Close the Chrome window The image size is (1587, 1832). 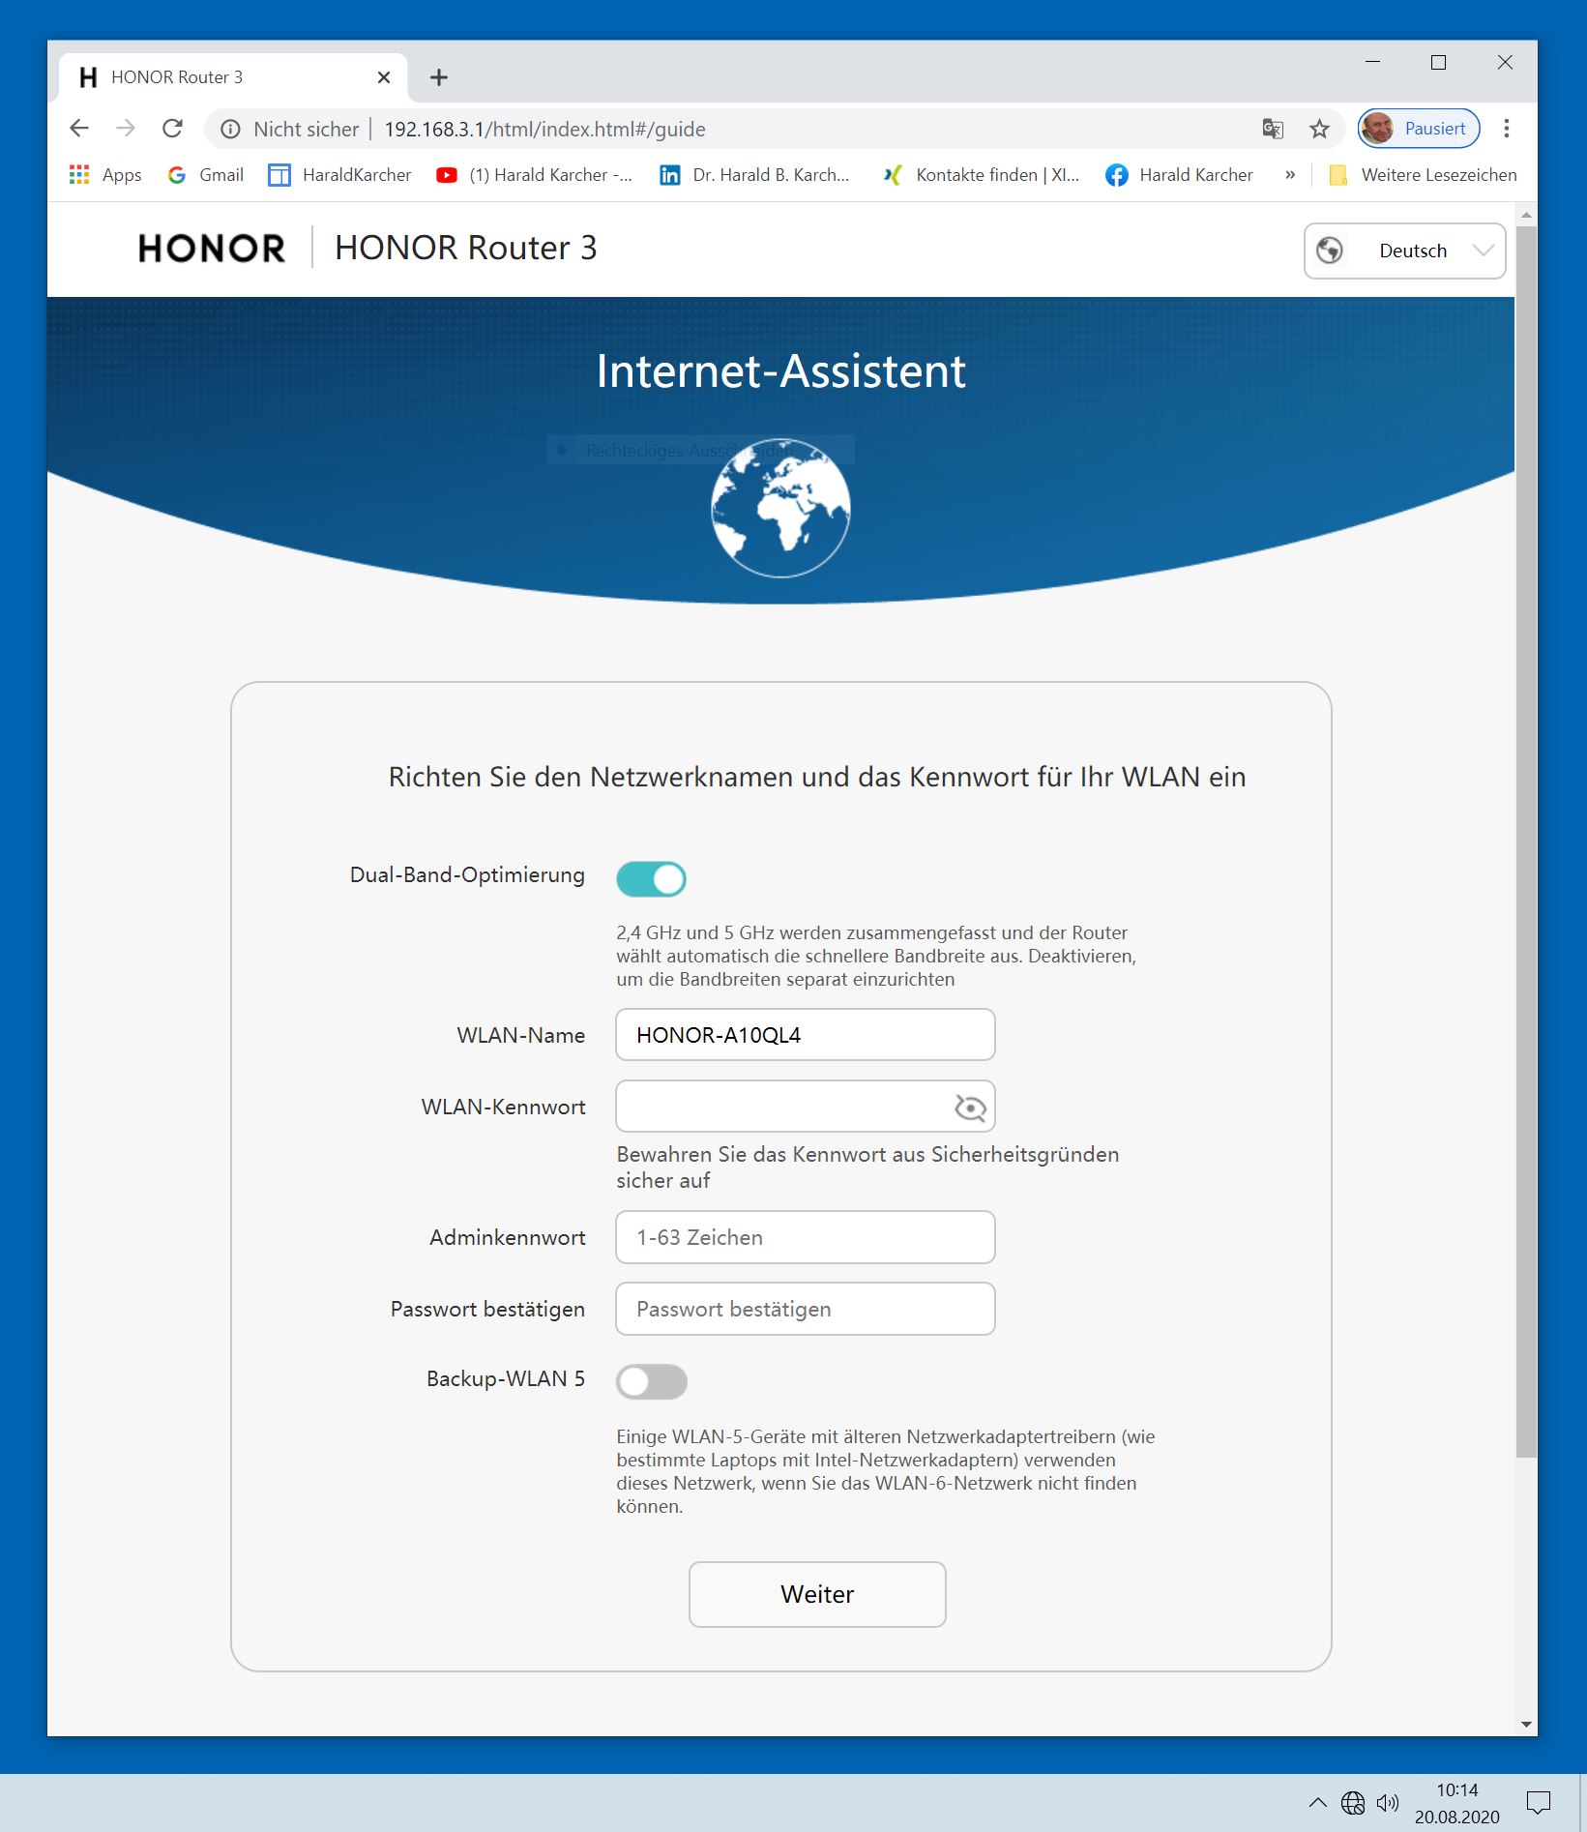tap(1505, 63)
